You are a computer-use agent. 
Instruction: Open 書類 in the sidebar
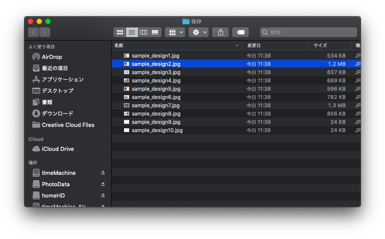click(x=47, y=102)
